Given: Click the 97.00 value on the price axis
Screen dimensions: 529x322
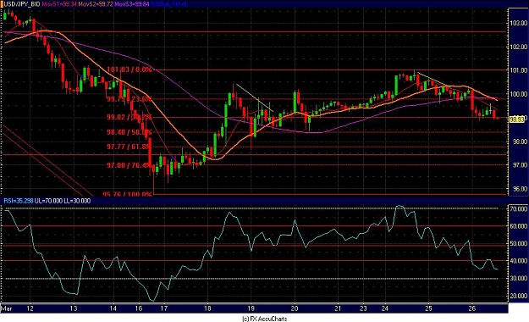Looking at the screenshot, I should pos(519,165).
